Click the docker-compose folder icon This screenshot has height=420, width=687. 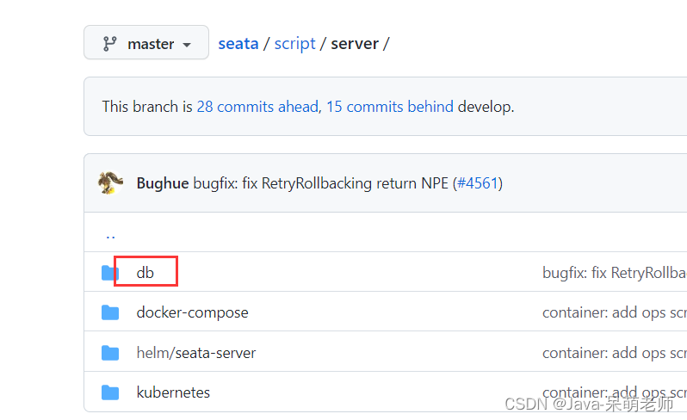coord(110,312)
